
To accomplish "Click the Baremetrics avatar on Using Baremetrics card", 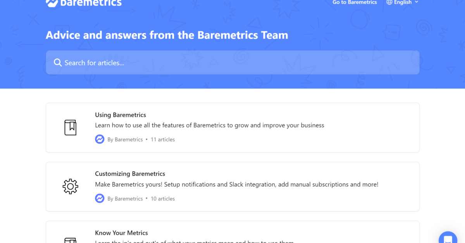I will [100, 139].
